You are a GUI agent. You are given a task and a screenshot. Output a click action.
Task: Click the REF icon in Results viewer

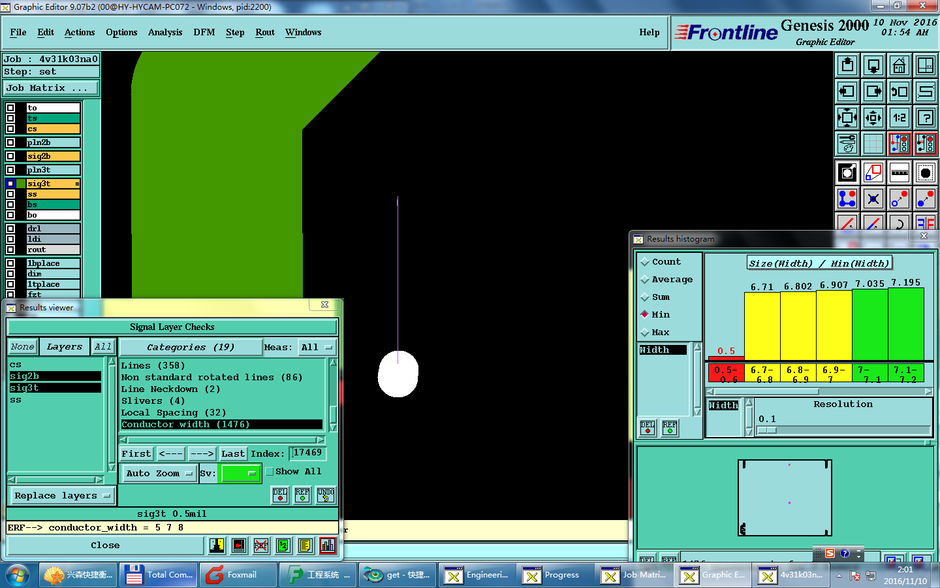[x=302, y=495]
